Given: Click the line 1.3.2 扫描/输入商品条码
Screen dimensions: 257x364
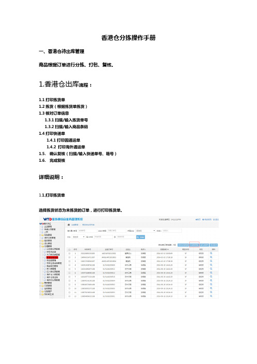Looking at the screenshot, I should pos(66,127).
